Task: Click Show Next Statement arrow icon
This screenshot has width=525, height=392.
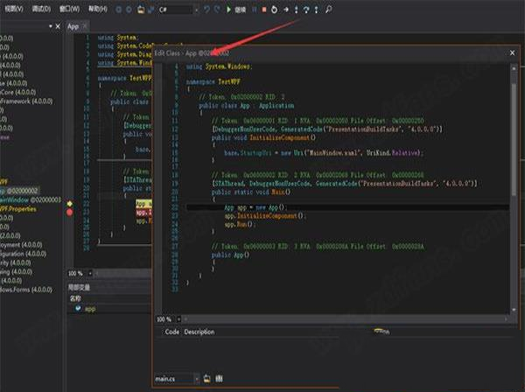Action: tap(285, 10)
